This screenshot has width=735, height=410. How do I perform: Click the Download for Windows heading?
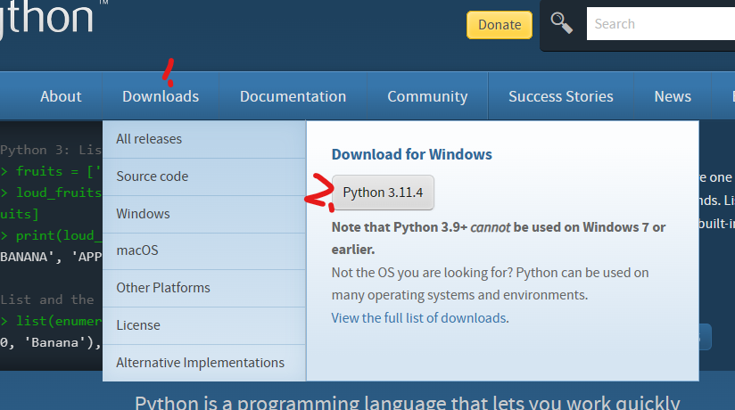coord(411,154)
